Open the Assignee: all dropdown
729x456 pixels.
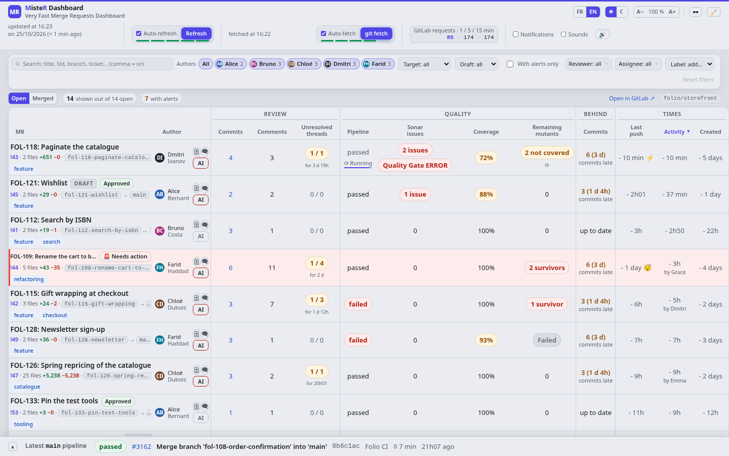[638, 64]
